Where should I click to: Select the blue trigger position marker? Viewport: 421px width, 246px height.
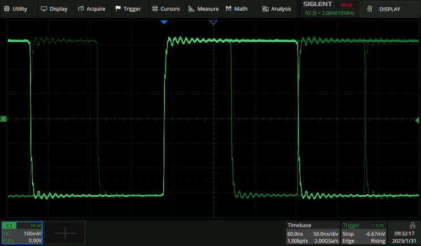tap(164, 22)
